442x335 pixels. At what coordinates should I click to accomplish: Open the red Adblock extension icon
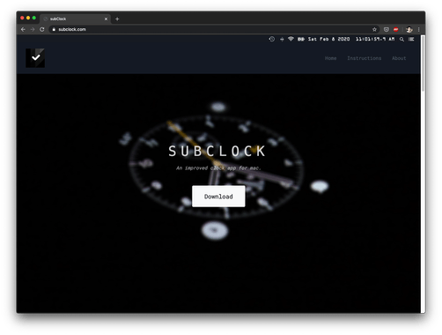click(x=395, y=29)
